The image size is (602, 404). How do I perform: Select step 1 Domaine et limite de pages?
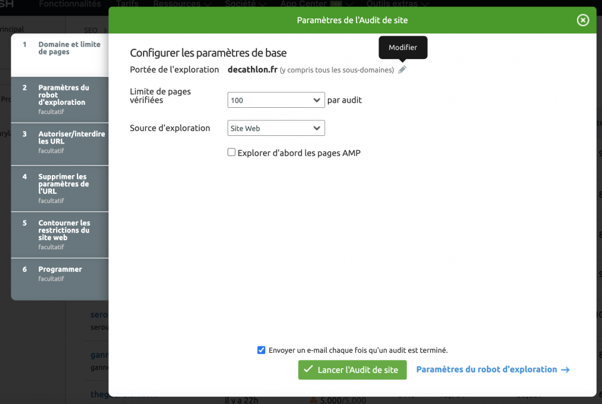[60, 55]
